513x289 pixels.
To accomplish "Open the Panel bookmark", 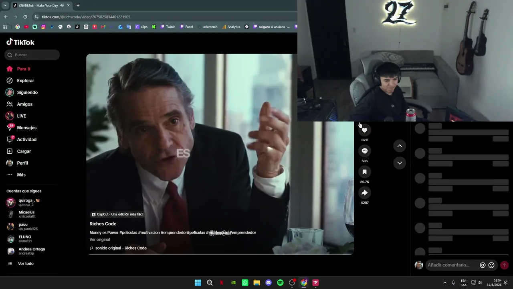I will pyautogui.click(x=186, y=27).
